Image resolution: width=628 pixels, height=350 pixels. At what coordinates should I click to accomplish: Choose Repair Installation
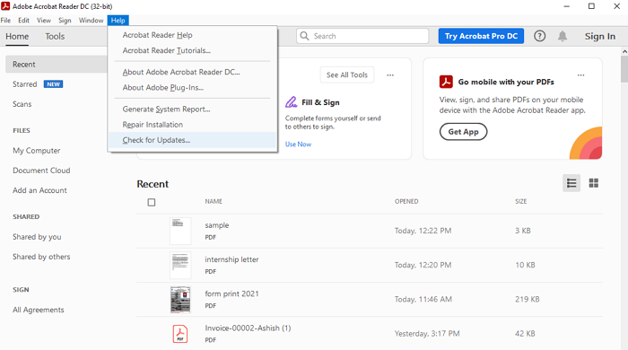click(x=192, y=125)
